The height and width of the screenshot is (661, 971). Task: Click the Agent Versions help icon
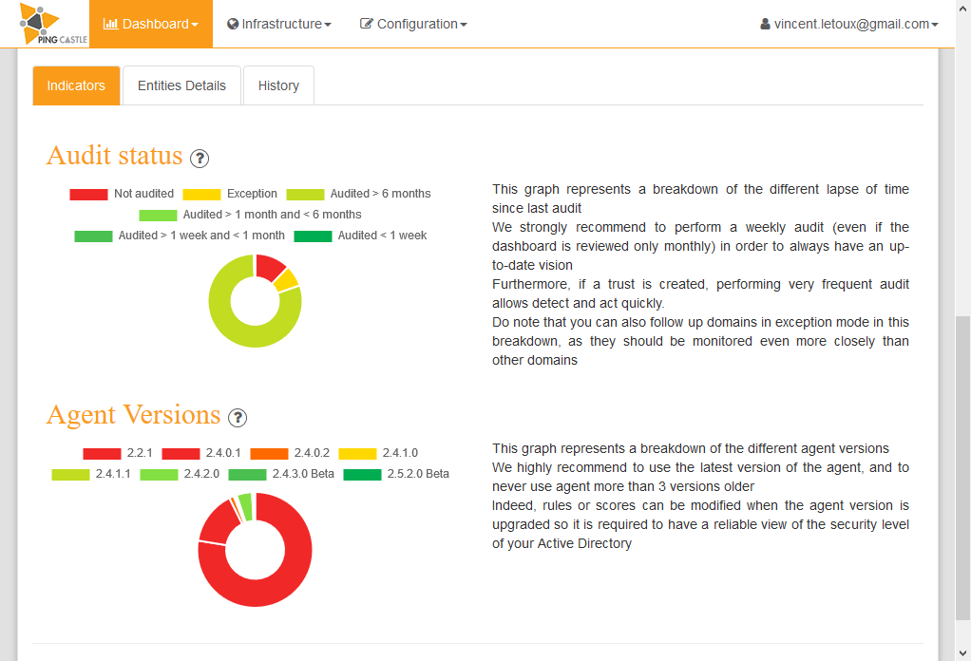[x=238, y=418]
